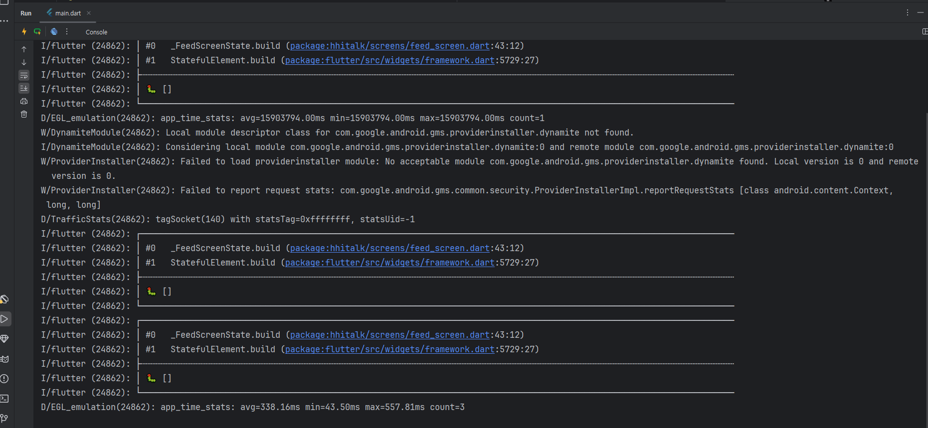Click log line with avg=15903794.00ms stats
928x428 pixels.
(293, 118)
